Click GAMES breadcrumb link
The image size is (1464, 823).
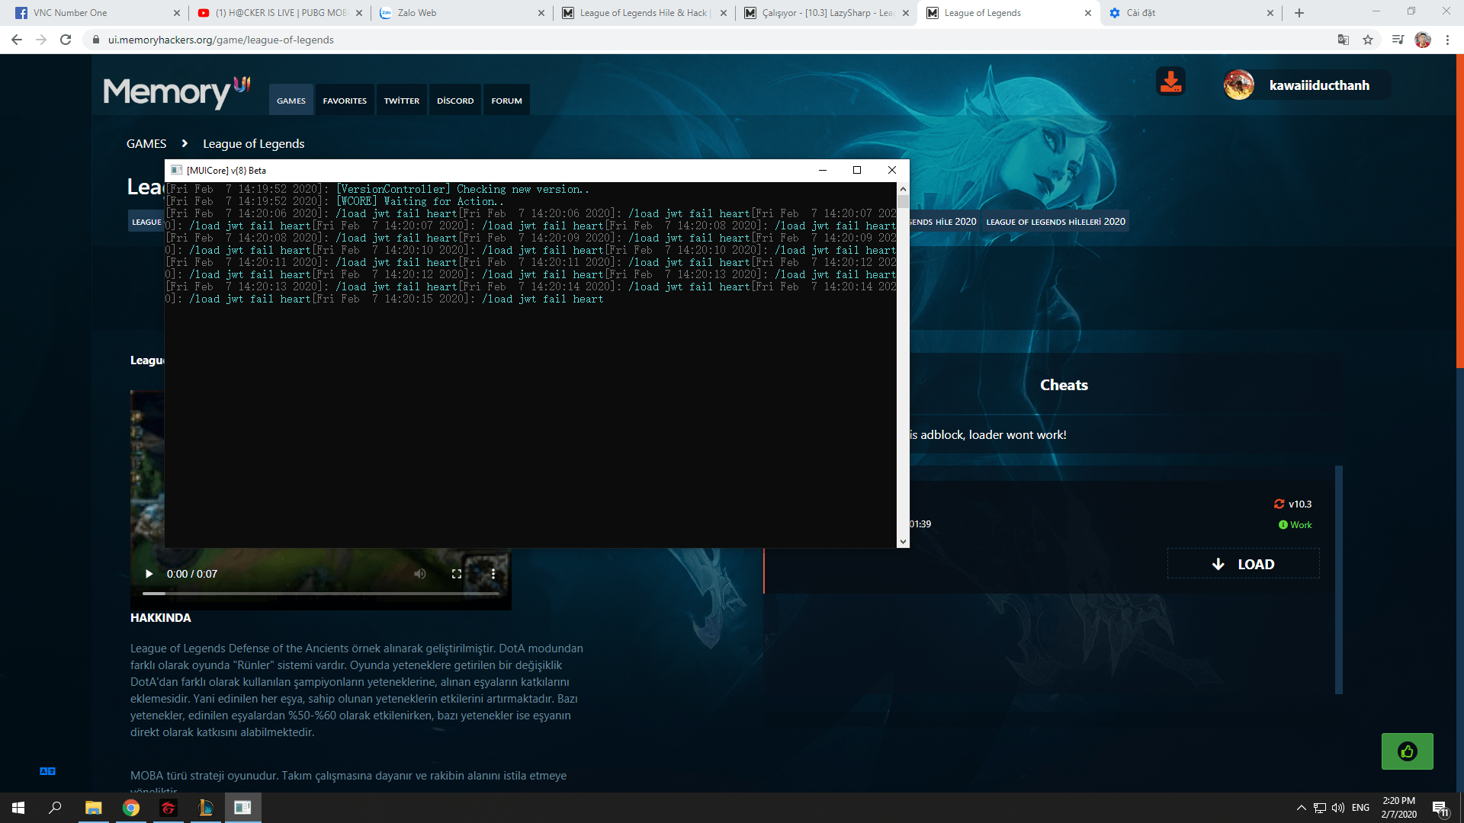(x=146, y=143)
